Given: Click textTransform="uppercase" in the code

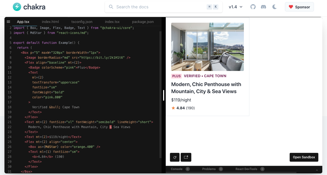Looking at the screenshot, I should [56, 82].
